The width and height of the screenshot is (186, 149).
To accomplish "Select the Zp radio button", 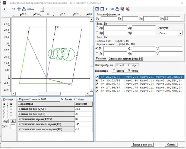I will tap(97, 33).
